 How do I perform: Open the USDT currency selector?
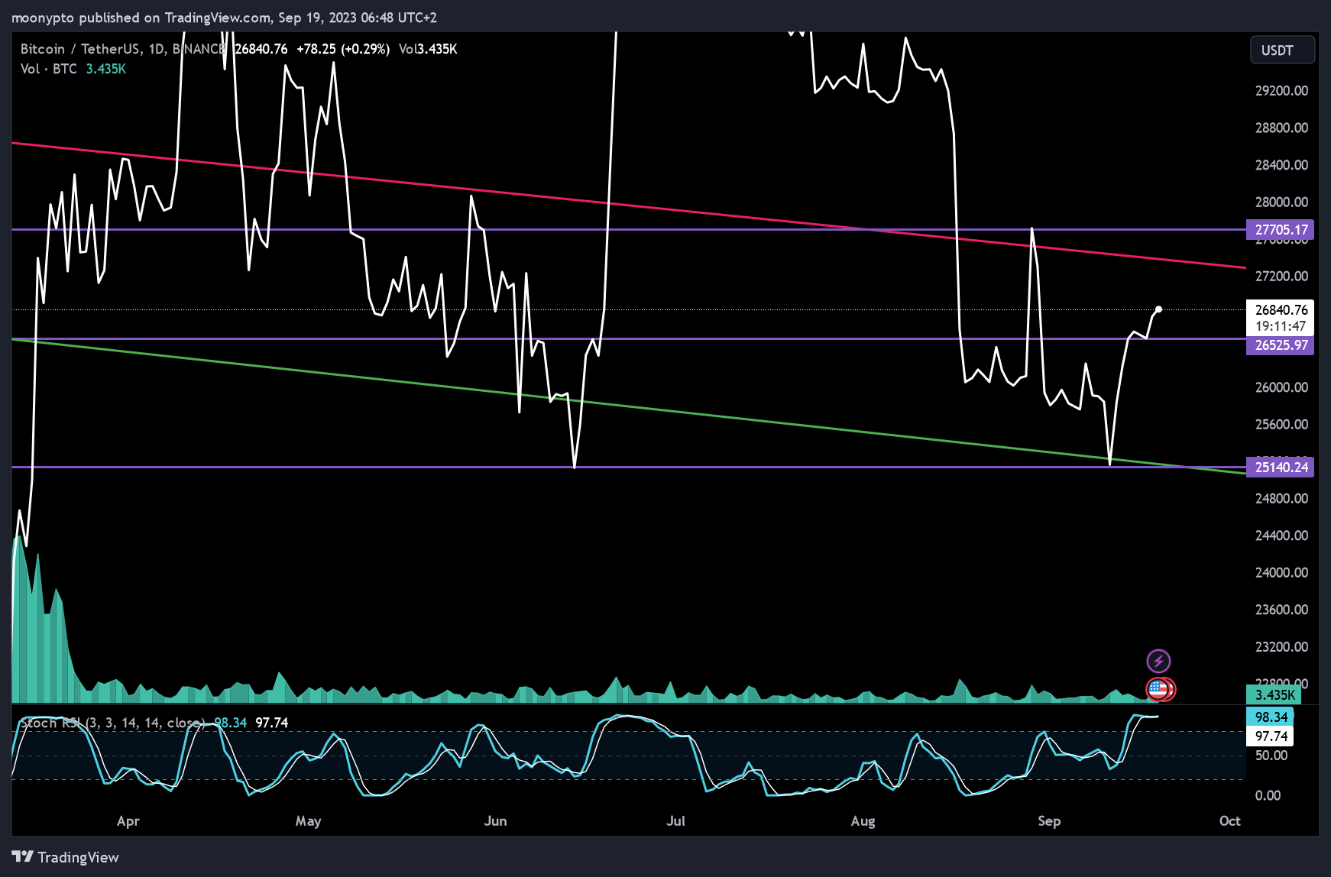1282,50
